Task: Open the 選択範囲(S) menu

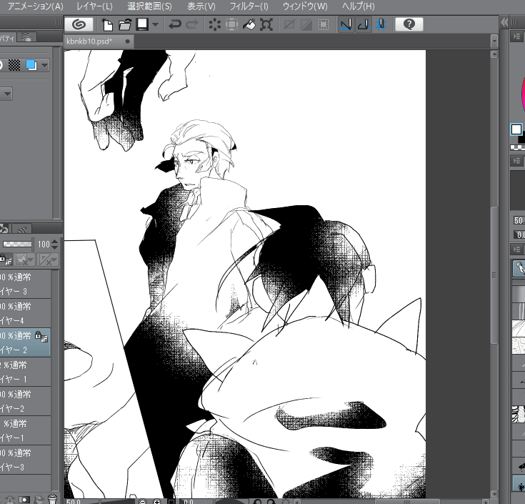Action: click(149, 6)
